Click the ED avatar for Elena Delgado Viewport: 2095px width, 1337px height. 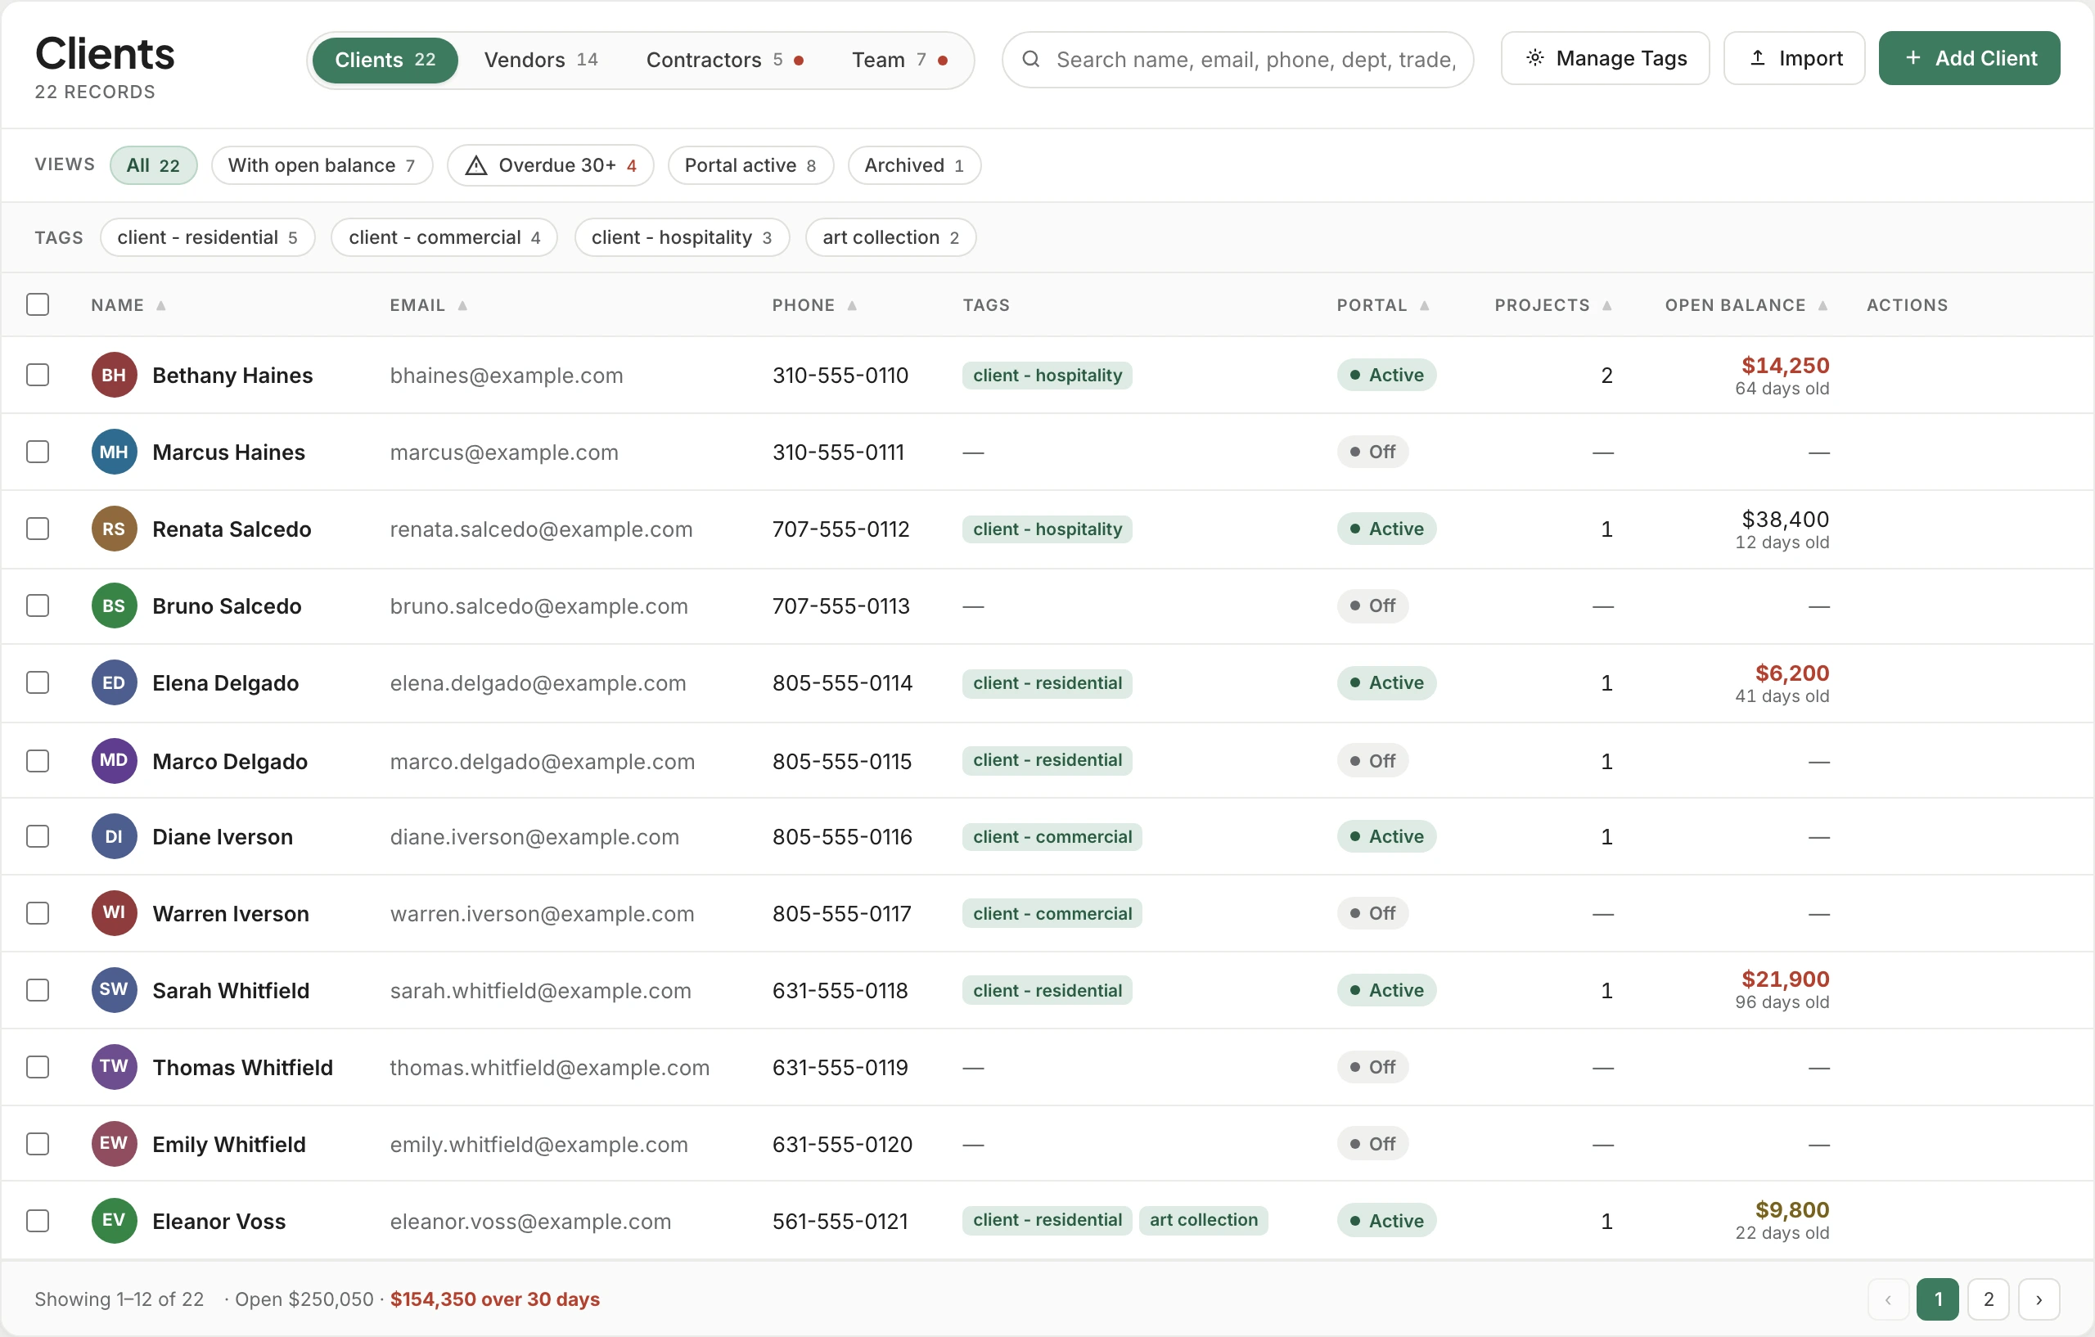pyautogui.click(x=114, y=683)
